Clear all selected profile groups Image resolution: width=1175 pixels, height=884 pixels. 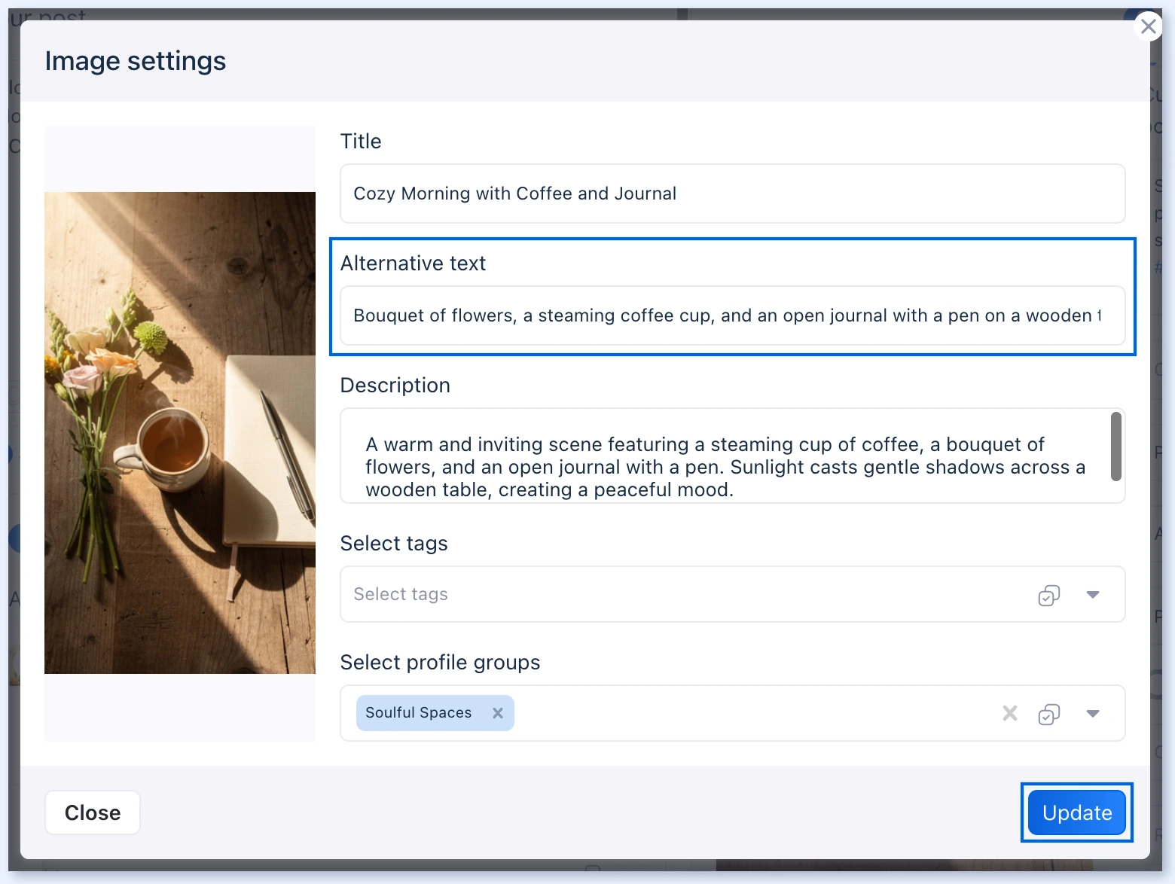tap(1009, 713)
